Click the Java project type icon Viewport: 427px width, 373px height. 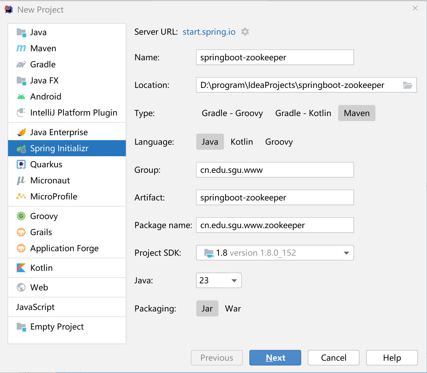point(21,32)
